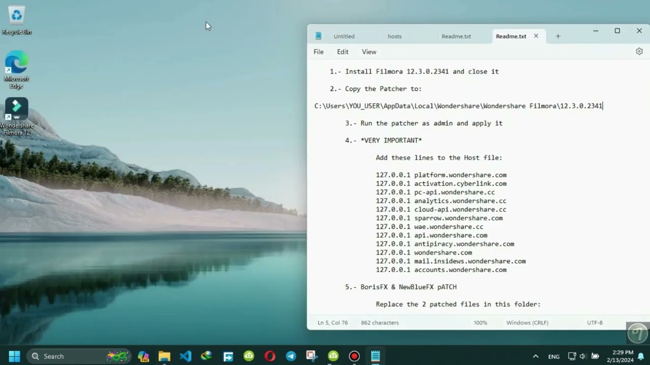Open Copilot preview icon in taskbar
Screen dimensions: 650x365
tap(143, 356)
